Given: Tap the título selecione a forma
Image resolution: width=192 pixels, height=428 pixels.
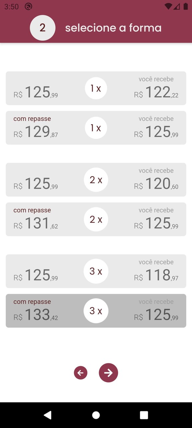Looking at the screenshot, I should tap(113, 28).
